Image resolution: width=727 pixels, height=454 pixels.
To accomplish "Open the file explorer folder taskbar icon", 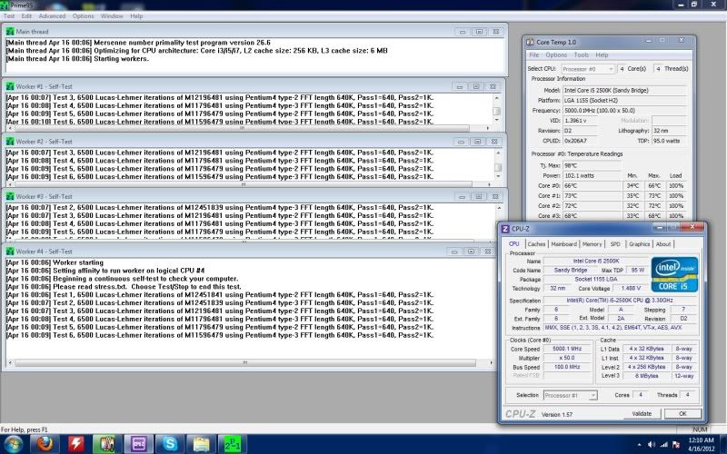I will pos(201,444).
